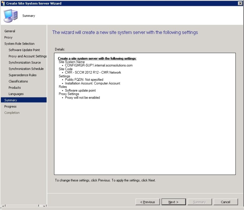Click Previous to change settings

(x=148, y=202)
